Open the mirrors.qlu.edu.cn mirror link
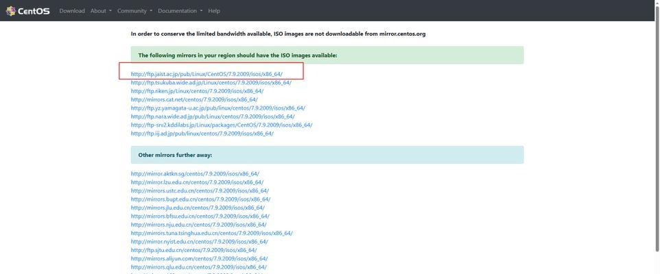The image size is (660, 274). (x=199, y=267)
